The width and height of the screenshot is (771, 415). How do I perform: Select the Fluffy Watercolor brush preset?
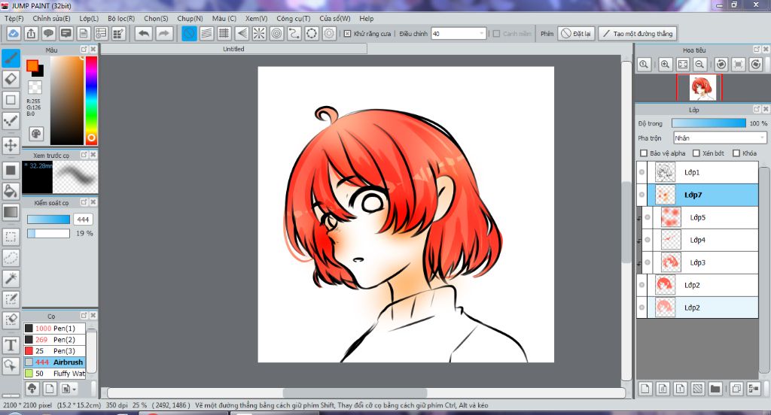tap(54, 373)
